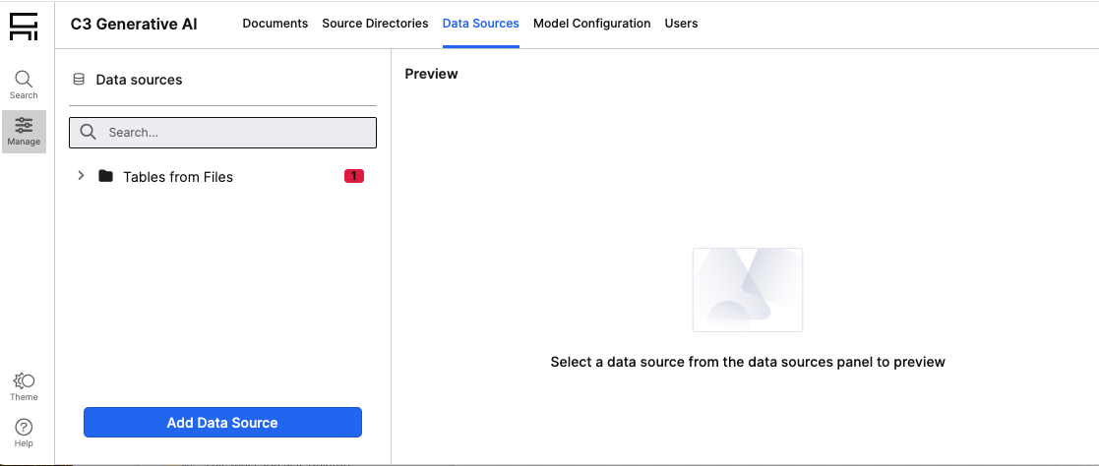
Task: Toggle the Theme switch in the sidebar
Action: click(x=24, y=381)
